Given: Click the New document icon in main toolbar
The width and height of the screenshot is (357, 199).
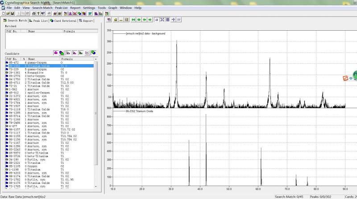Looking at the screenshot, I should pos(3,14).
